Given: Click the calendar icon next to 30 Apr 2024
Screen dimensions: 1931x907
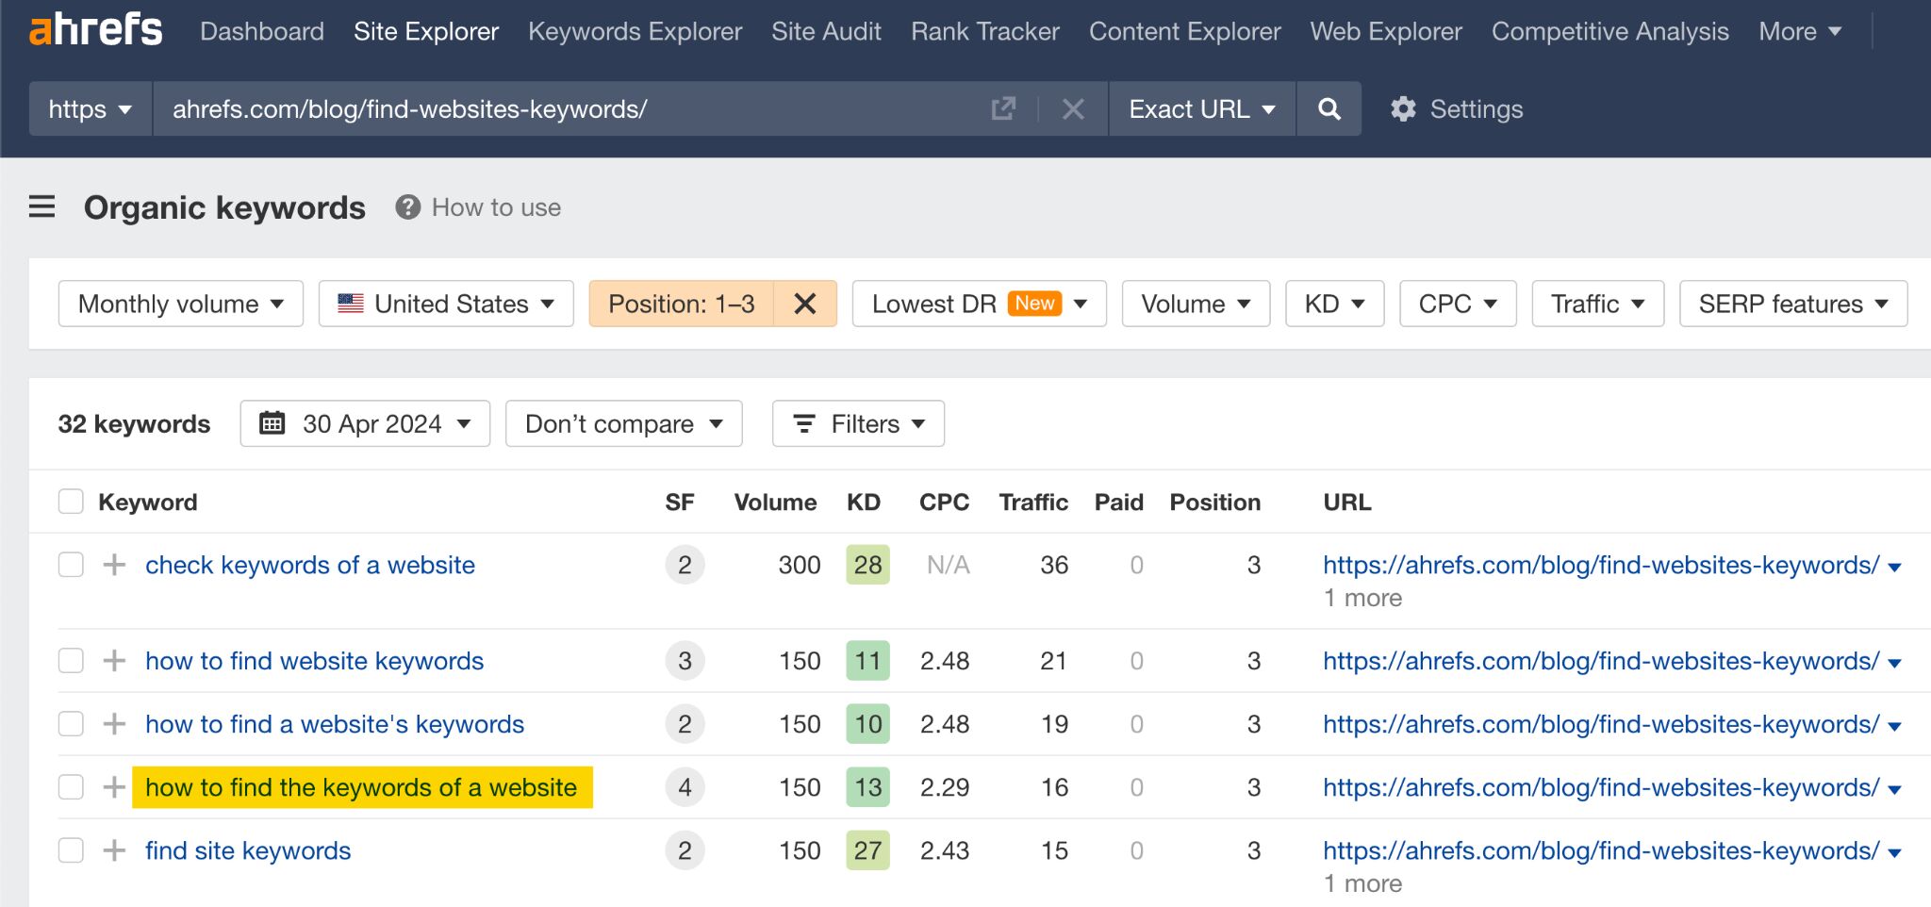Looking at the screenshot, I should coord(272,423).
